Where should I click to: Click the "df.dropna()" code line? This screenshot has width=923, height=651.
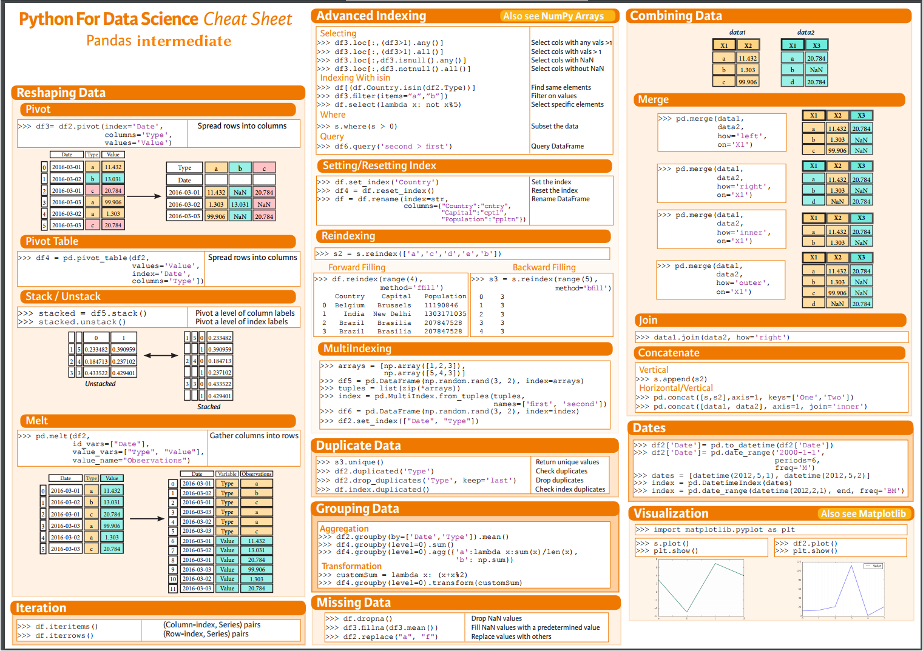coord(359,619)
